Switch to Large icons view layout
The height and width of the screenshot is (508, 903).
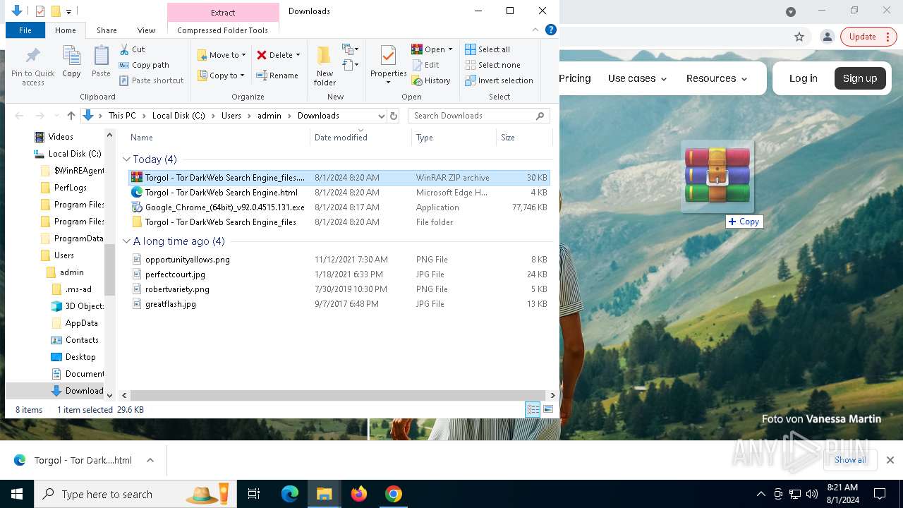click(x=547, y=409)
